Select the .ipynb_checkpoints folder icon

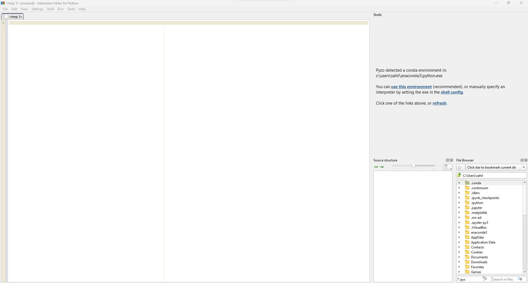point(467,198)
